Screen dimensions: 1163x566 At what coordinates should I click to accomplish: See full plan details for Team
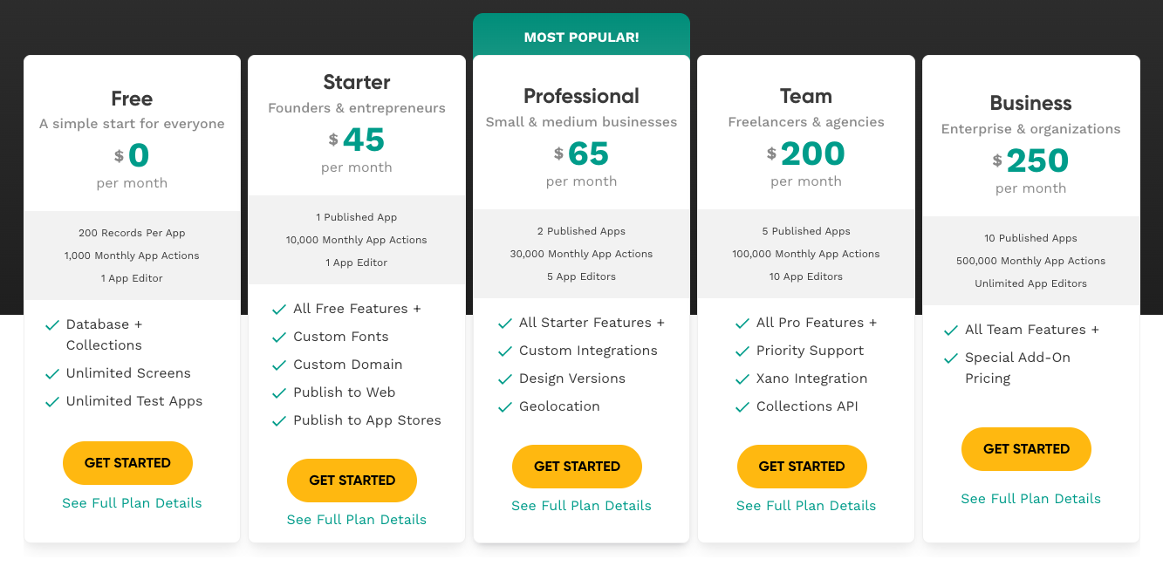[x=806, y=506]
